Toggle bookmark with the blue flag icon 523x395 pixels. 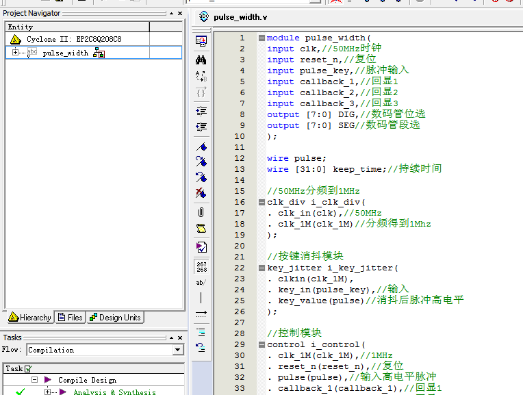click(201, 147)
